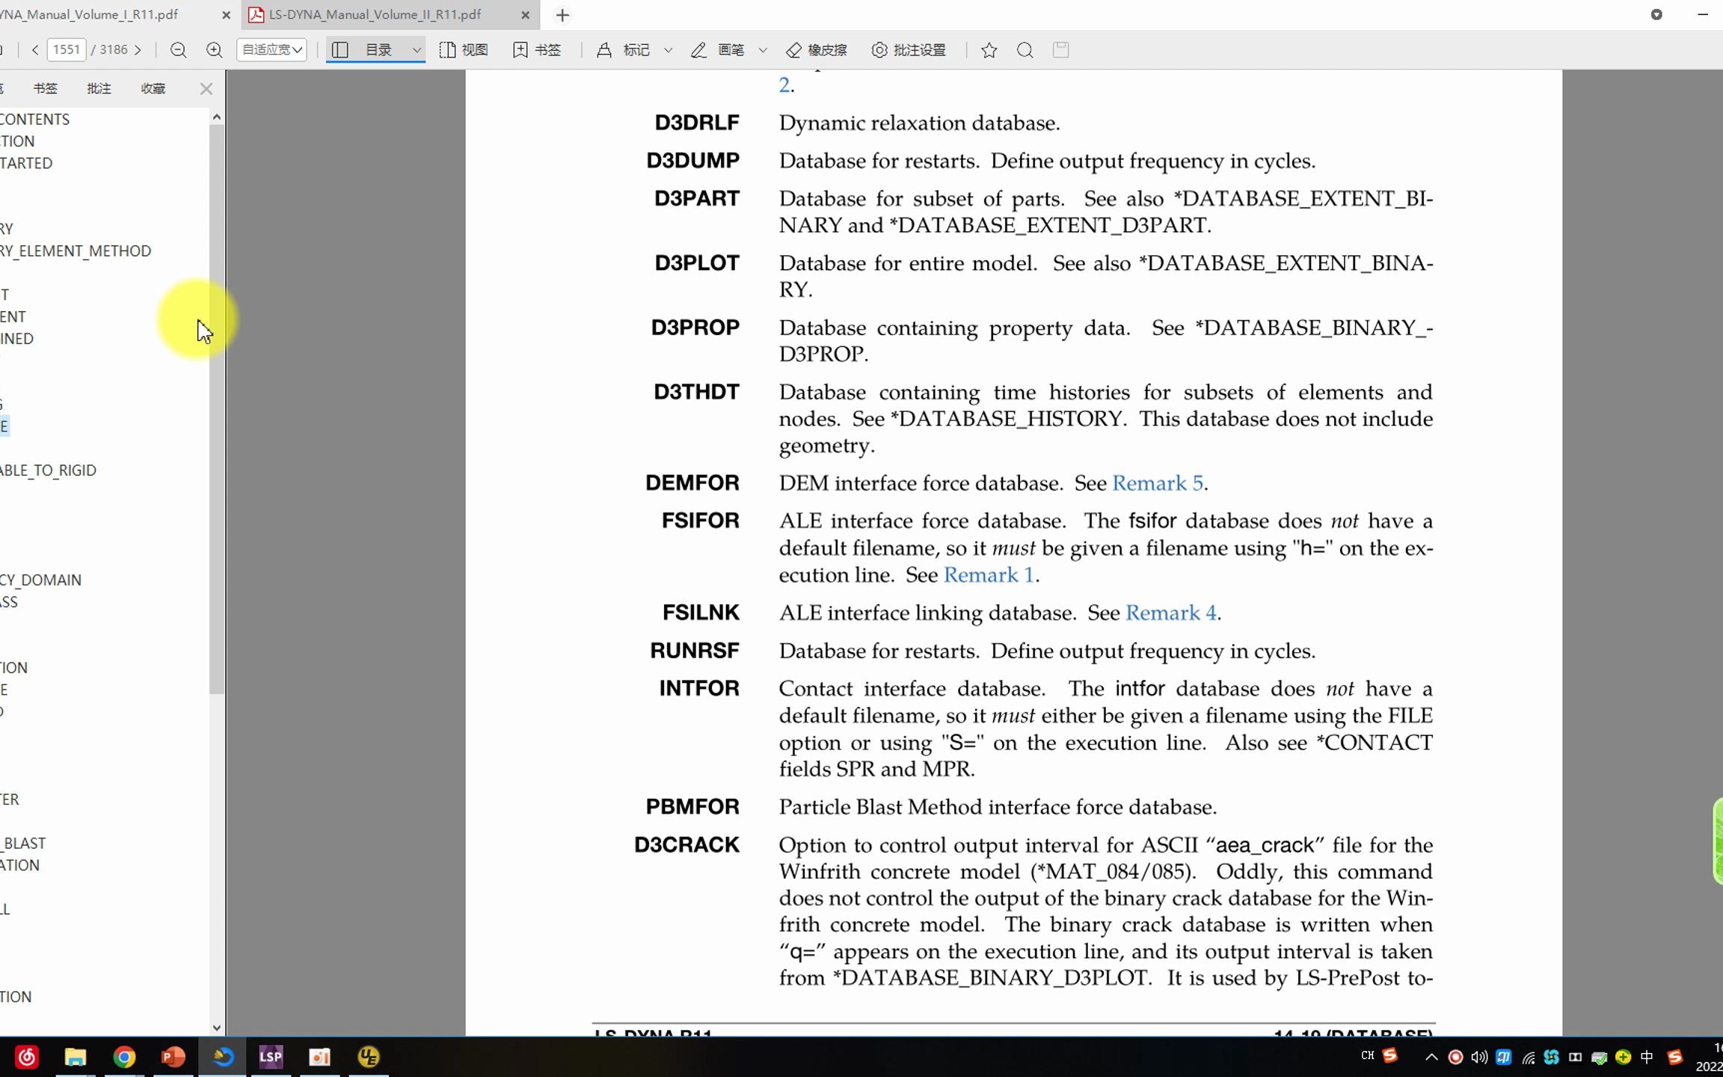Click the star favorite icon in toolbar
This screenshot has width=1723, height=1077.
[989, 50]
